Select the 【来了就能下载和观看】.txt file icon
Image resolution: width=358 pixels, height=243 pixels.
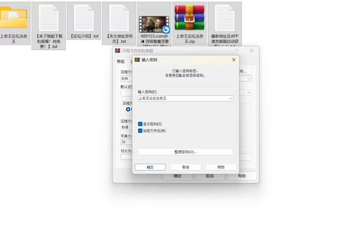pos(49,18)
